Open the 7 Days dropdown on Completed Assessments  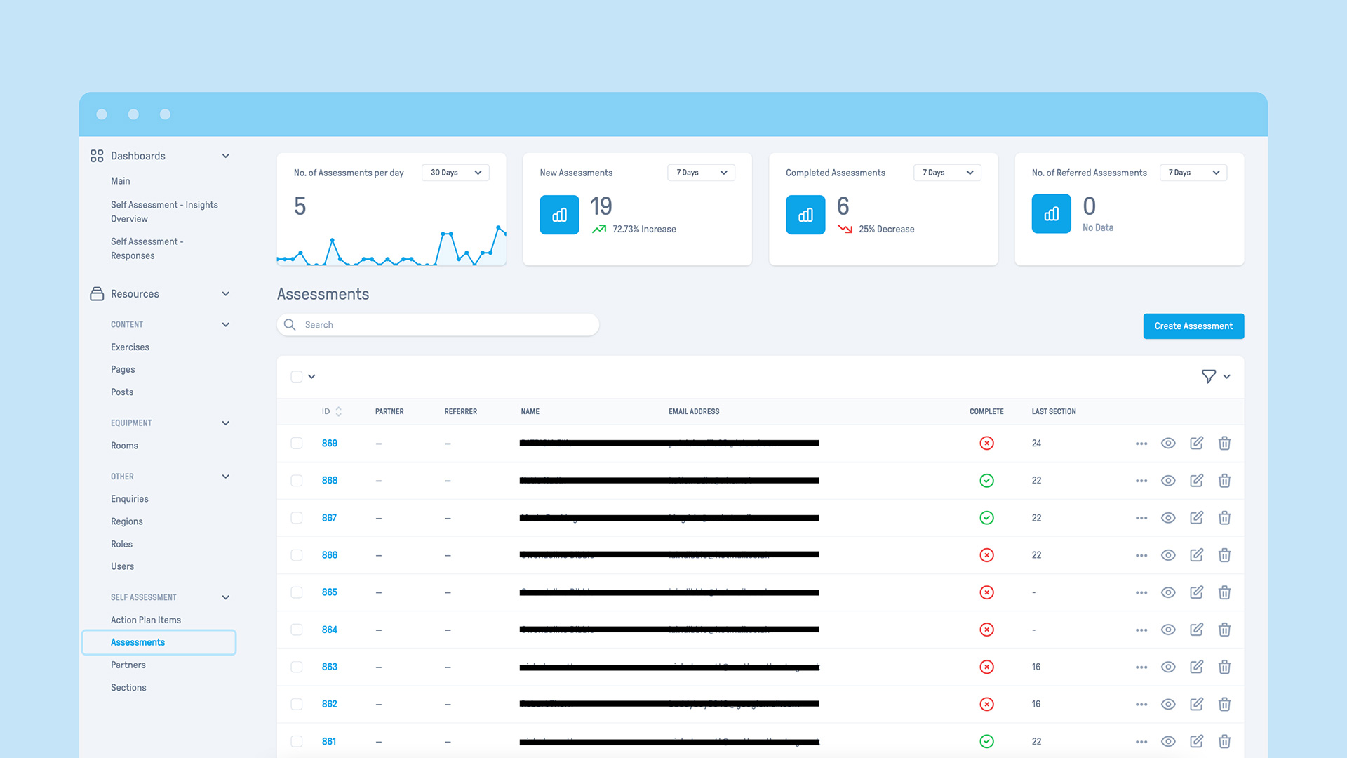coord(947,173)
